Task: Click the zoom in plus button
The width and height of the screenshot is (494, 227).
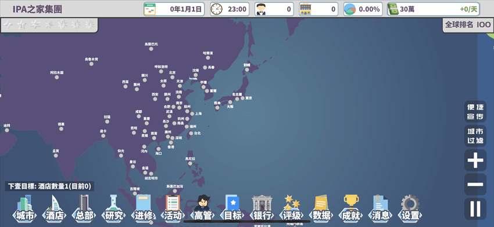Action: coord(475,160)
